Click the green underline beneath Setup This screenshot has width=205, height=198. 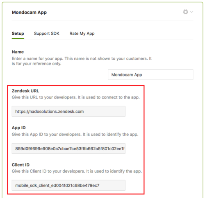point(18,38)
